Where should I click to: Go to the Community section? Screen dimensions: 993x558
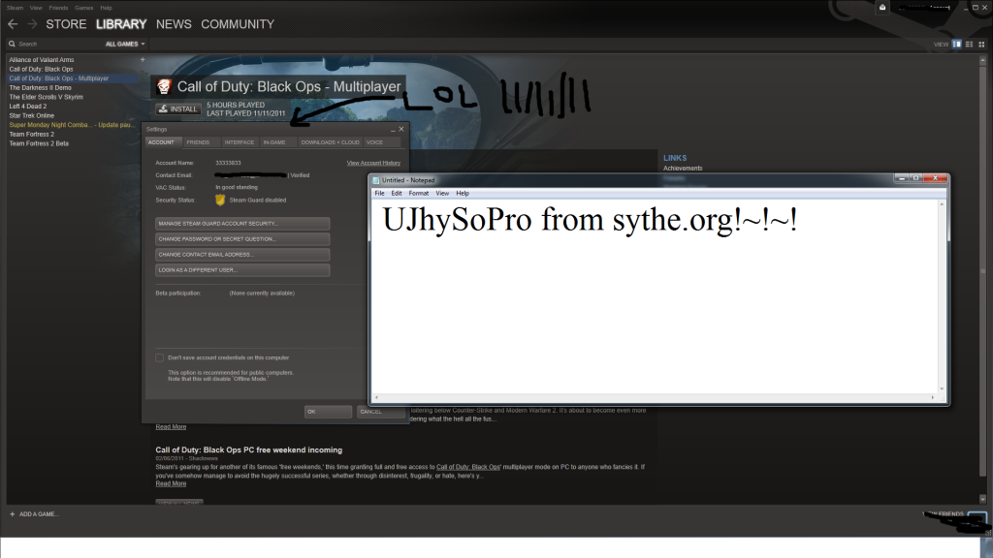[x=238, y=24]
